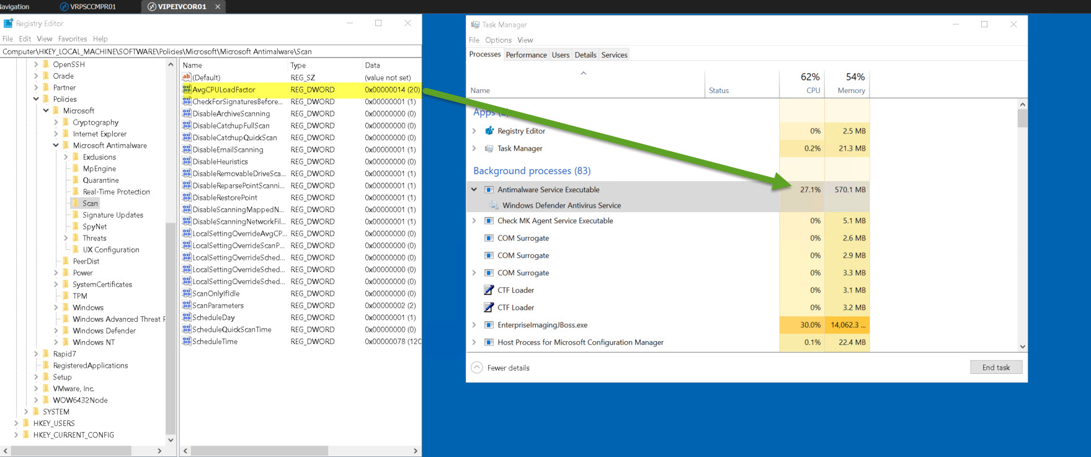Viewport: 1091px width, 457px height.
Task: Click the Registry Editor app icon in title bar
Action: (x=8, y=24)
